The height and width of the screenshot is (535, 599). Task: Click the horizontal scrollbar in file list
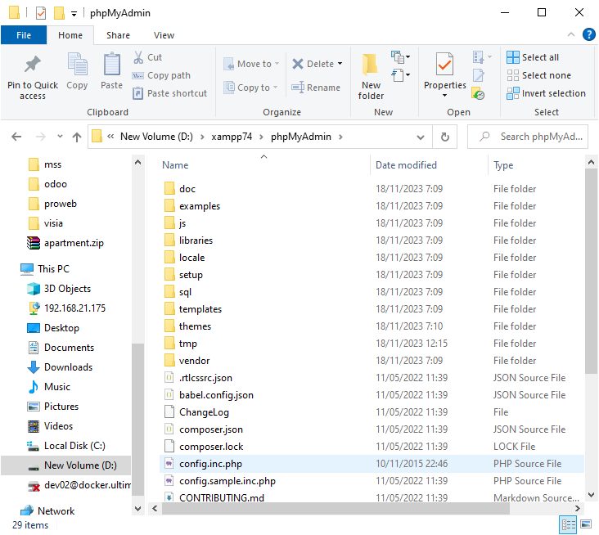pos(336,508)
